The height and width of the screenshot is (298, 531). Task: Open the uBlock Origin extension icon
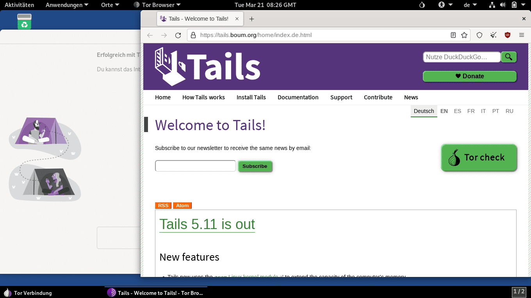508,35
